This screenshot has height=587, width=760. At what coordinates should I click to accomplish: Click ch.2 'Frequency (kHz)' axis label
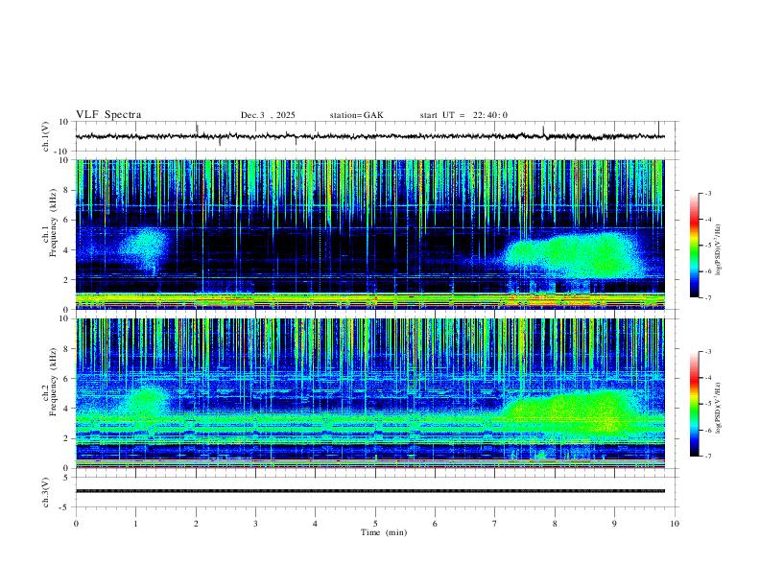(x=54, y=381)
